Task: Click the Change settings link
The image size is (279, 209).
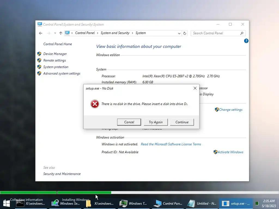Action: 231,110
